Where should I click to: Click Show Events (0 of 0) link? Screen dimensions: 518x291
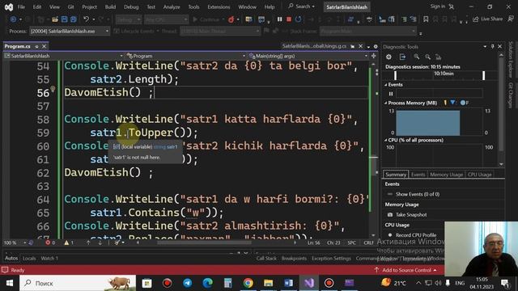point(418,194)
